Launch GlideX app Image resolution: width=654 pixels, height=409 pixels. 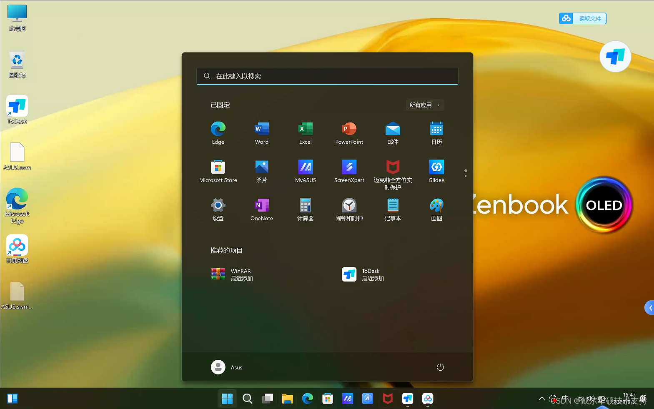(436, 172)
